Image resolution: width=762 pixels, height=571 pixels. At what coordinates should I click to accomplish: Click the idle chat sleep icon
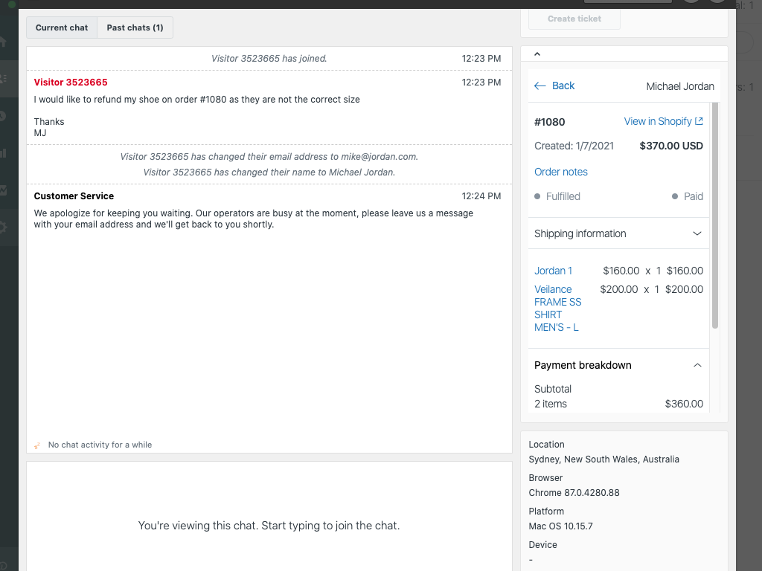click(x=37, y=445)
